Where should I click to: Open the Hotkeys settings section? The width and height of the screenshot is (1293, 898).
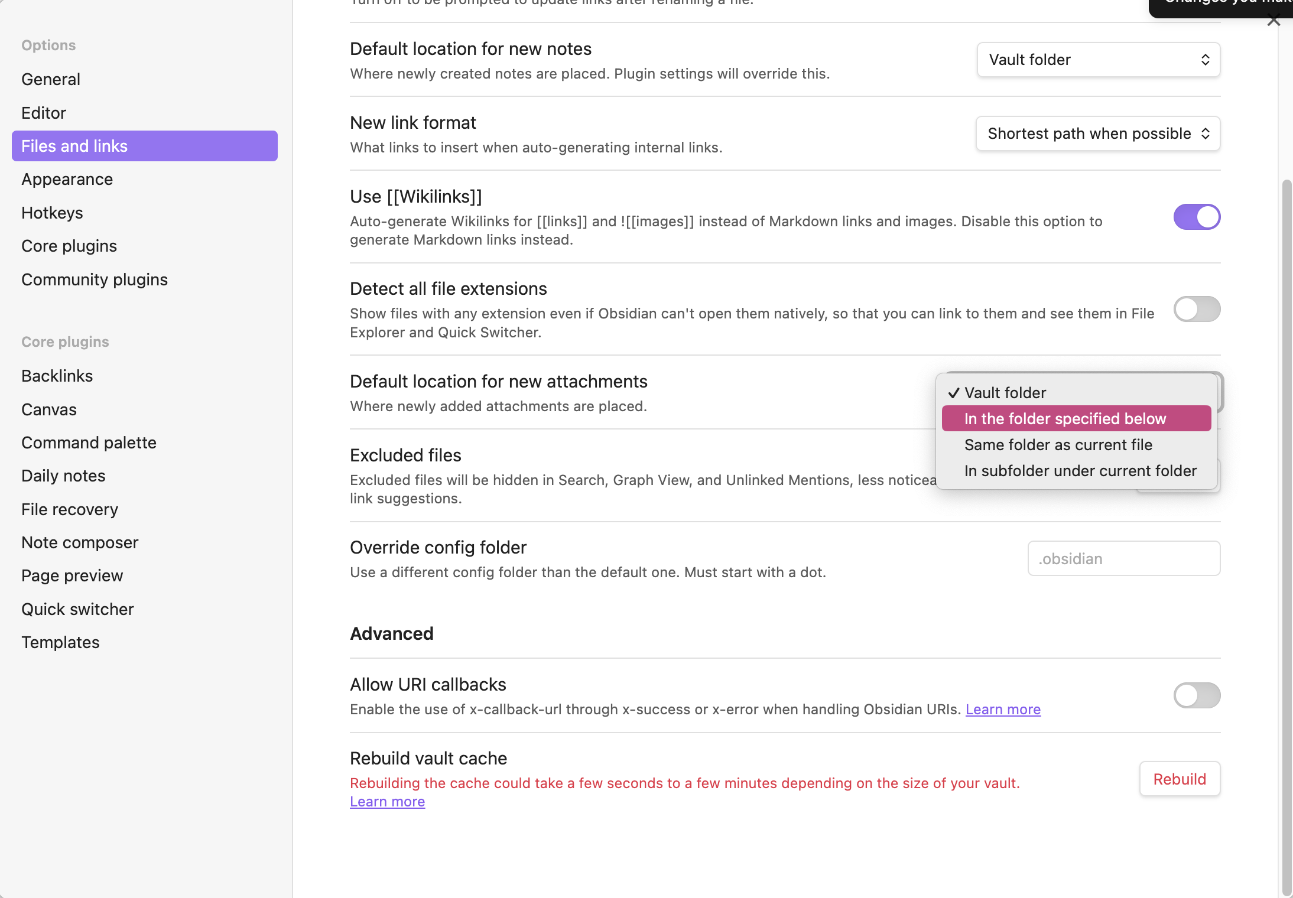(x=52, y=213)
